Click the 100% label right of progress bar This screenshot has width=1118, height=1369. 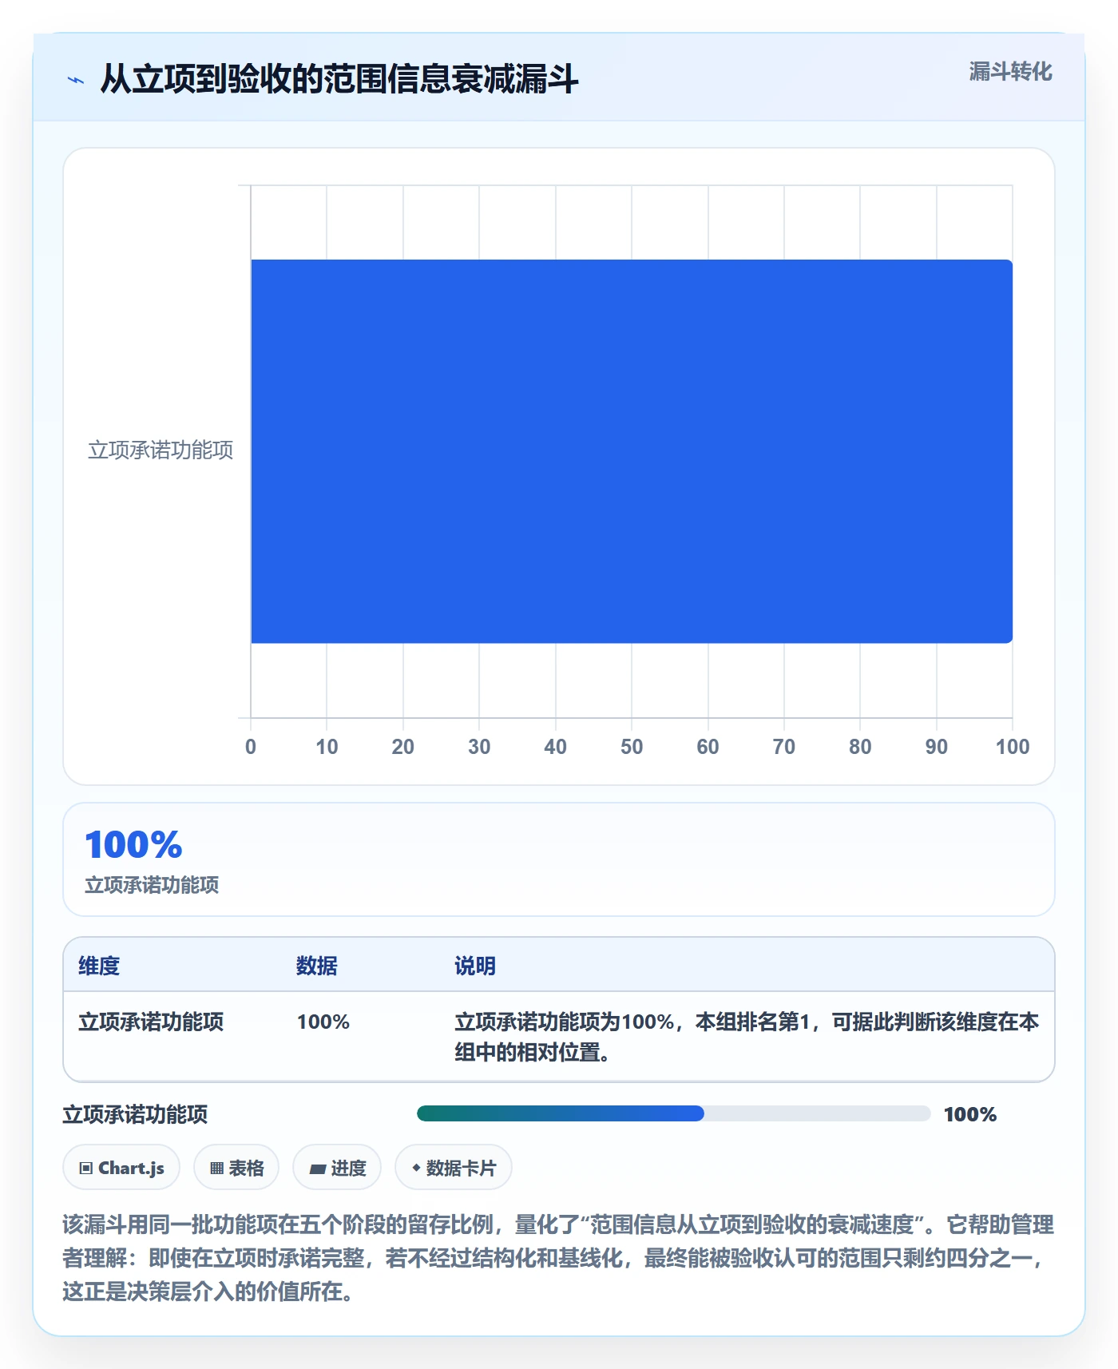point(970,1114)
